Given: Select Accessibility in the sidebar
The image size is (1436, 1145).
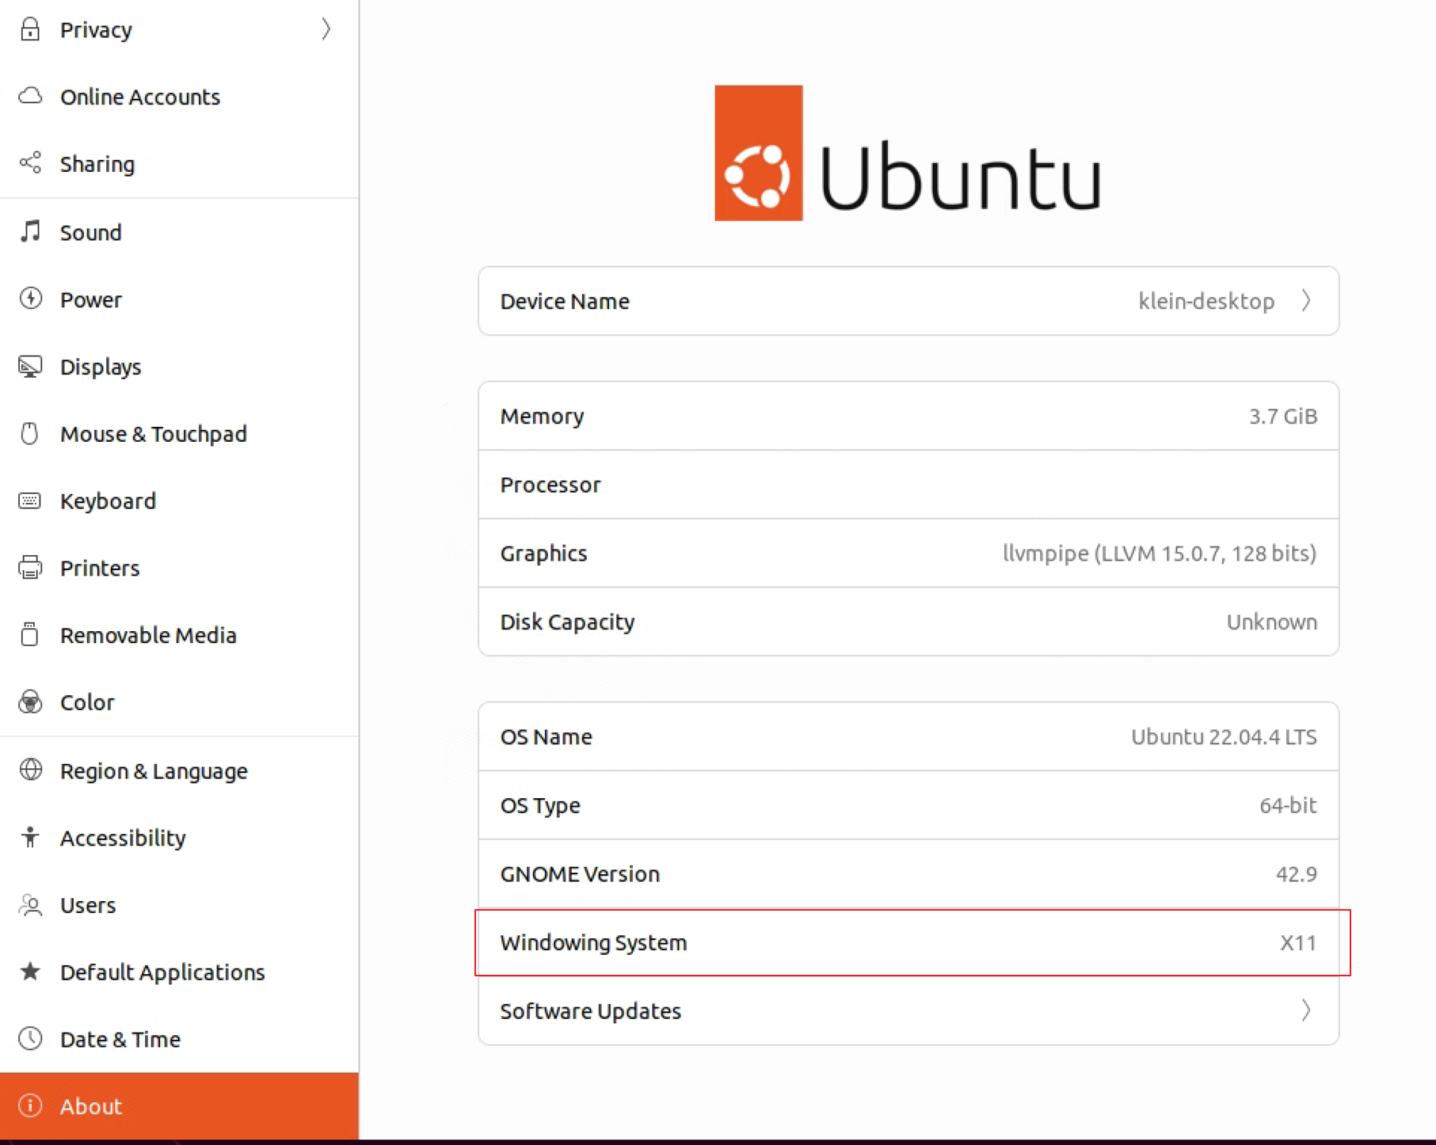Looking at the screenshot, I should [x=179, y=838].
